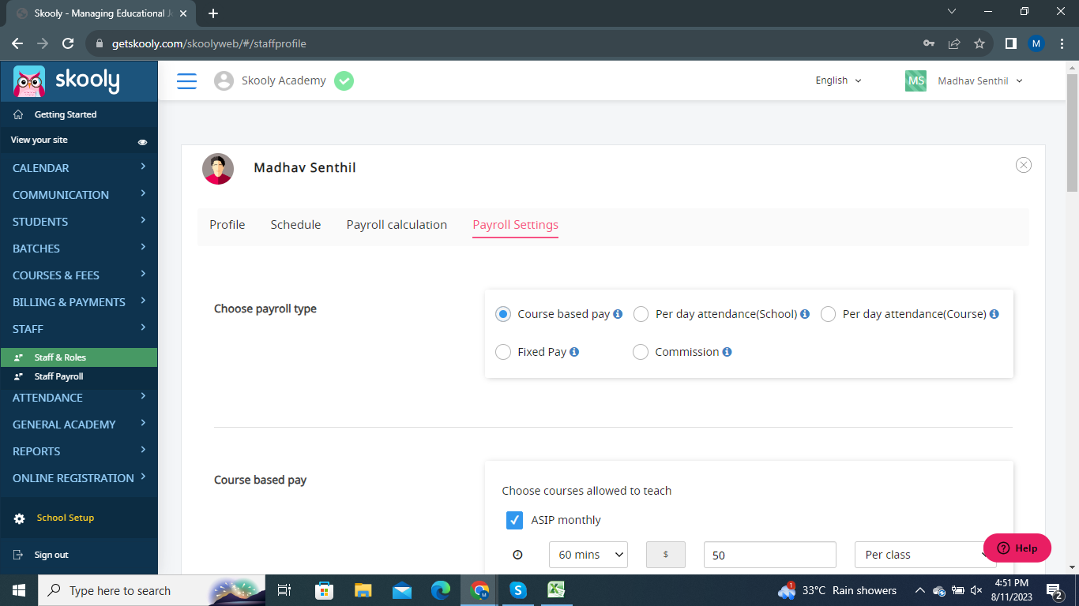The image size is (1079, 606).
Task: Open Excel from the taskbar
Action: pos(557,590)
